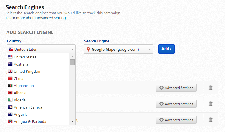Click the Australia flag icon in list
This screenshot has width=225, height=132.
click(10, 64)
